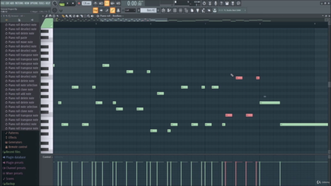
Task: Toggle the magnet snap icon in piano roll
Action: [50, 16]
